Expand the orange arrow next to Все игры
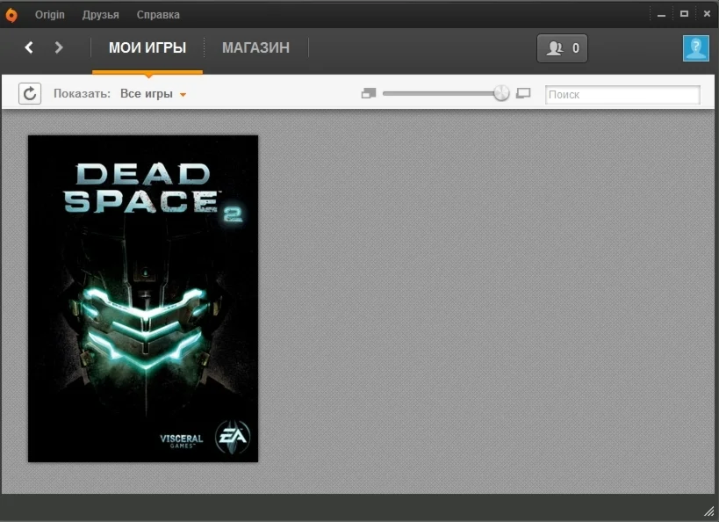Image resolution: width=719 pixels, height=522 pixels. pos(182,92)
